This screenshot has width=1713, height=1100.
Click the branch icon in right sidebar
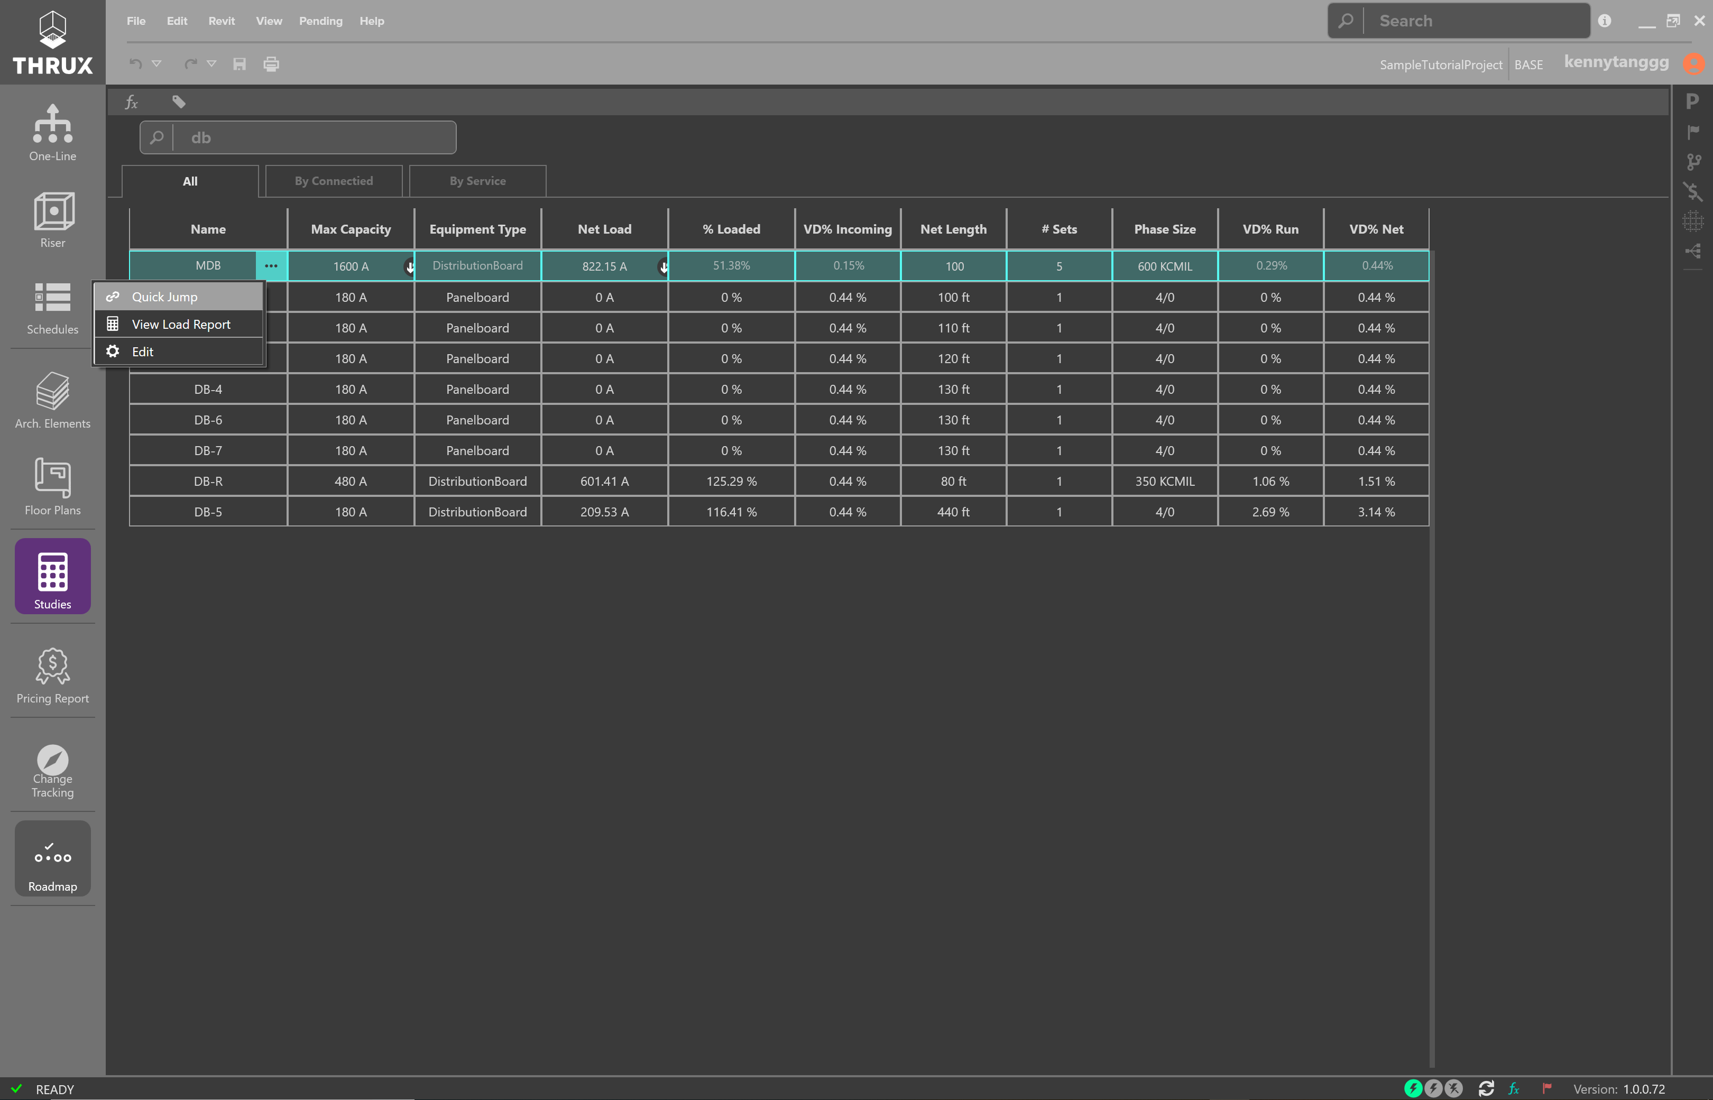pos(1693,161)
